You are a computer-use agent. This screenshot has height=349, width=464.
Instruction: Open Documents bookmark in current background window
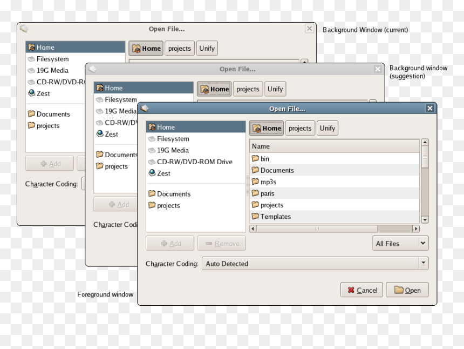(56, 114)
